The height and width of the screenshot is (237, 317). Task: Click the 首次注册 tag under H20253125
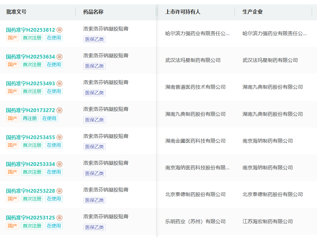32,226
